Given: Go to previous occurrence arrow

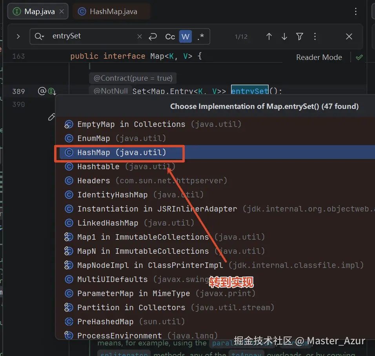Looking at the screenshot, I should (x=269, y=36).
